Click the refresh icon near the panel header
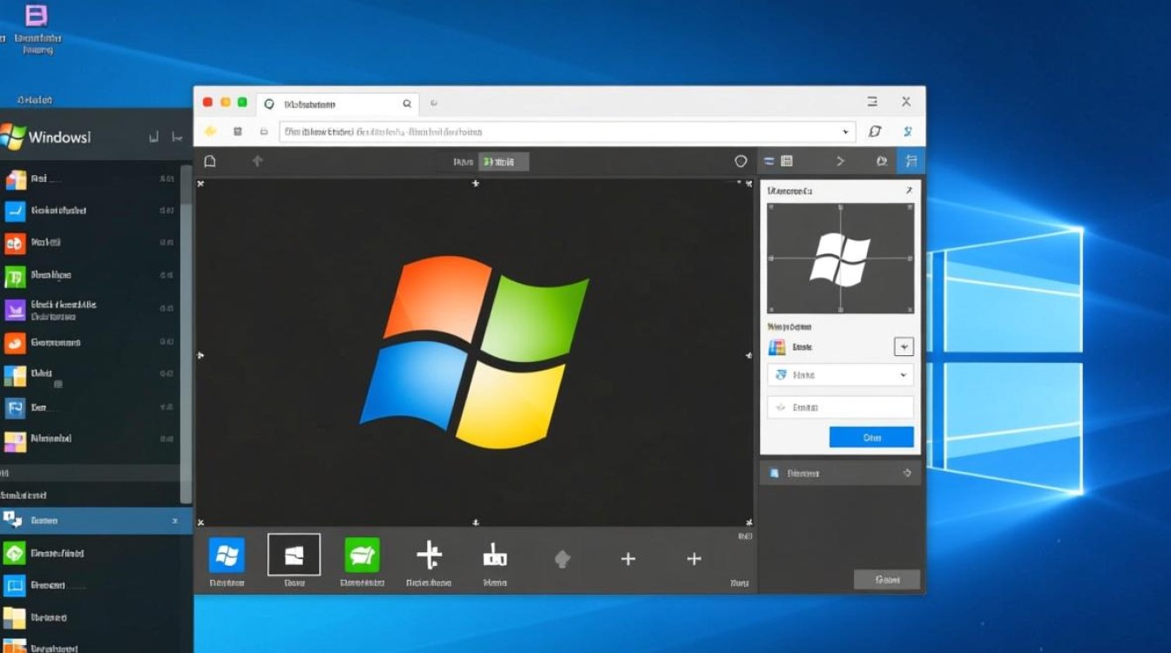1171x653 pixels. [x=882, y=160]
